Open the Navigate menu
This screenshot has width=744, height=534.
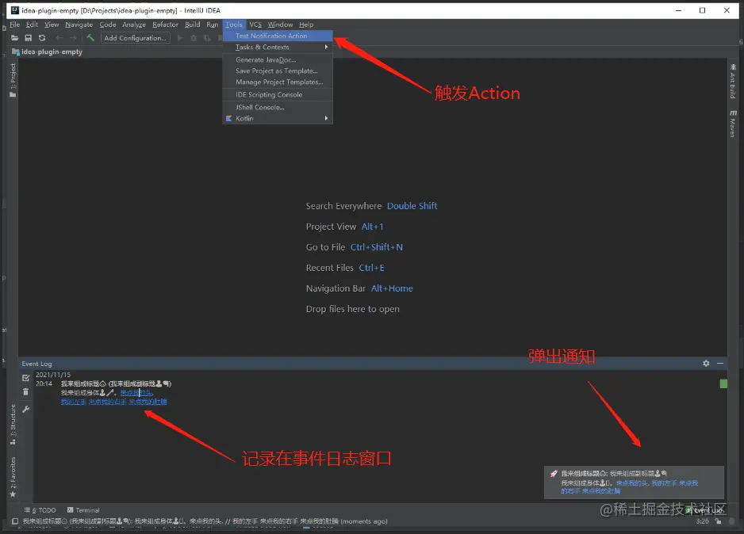(x=79, y=25)
